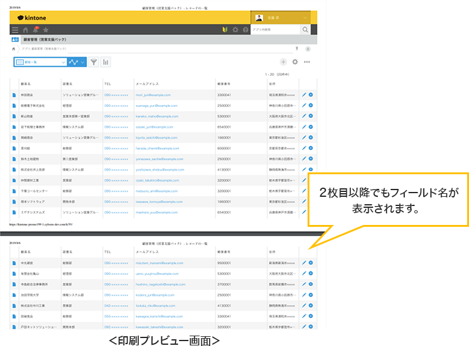Click email link ozaki_takahiro@example.com
Image resolution: width=469 pixels, height=346 pixels.
click(x=157, y=180)
